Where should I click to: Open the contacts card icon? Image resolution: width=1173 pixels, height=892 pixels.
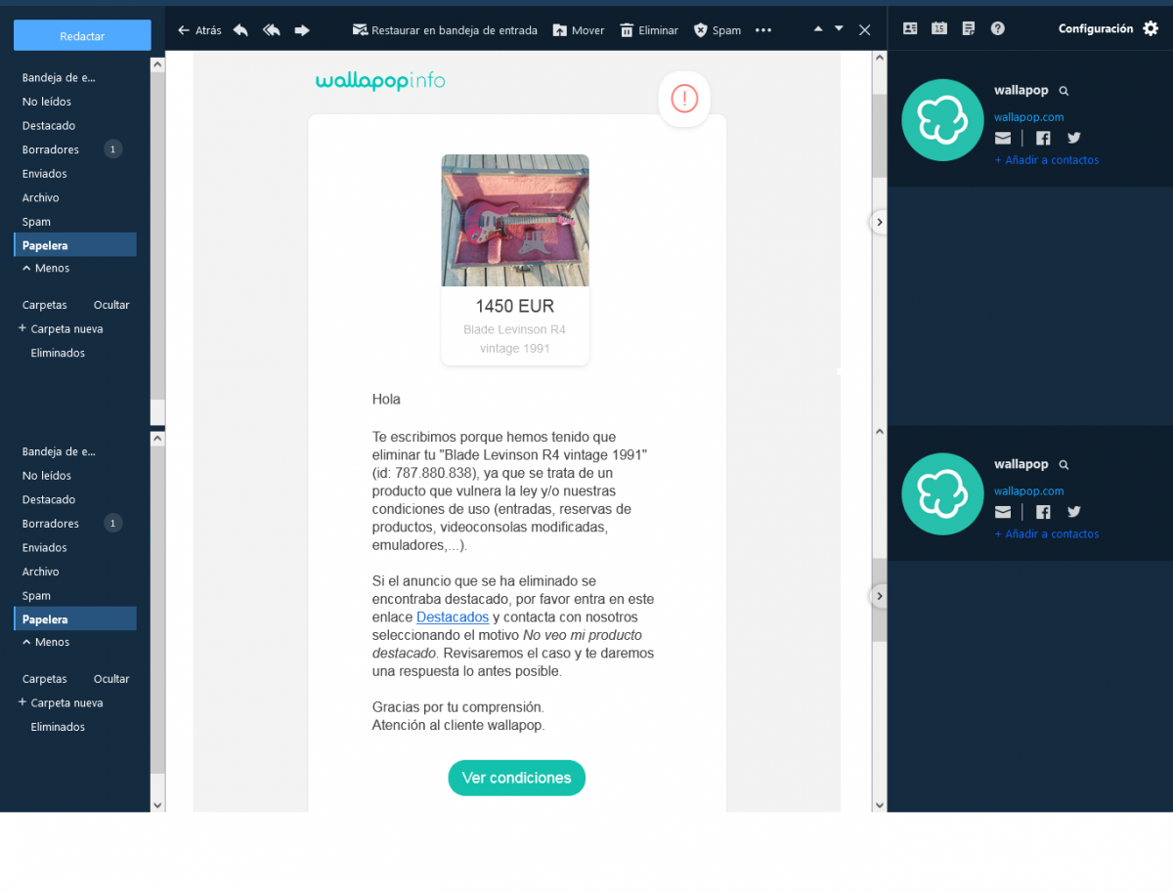pyautogui.click(x=910, y=28)
